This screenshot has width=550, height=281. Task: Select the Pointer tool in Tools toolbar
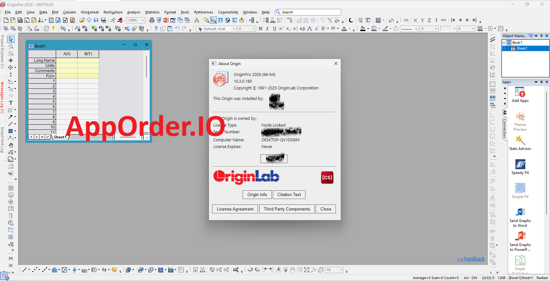[11, 39]
